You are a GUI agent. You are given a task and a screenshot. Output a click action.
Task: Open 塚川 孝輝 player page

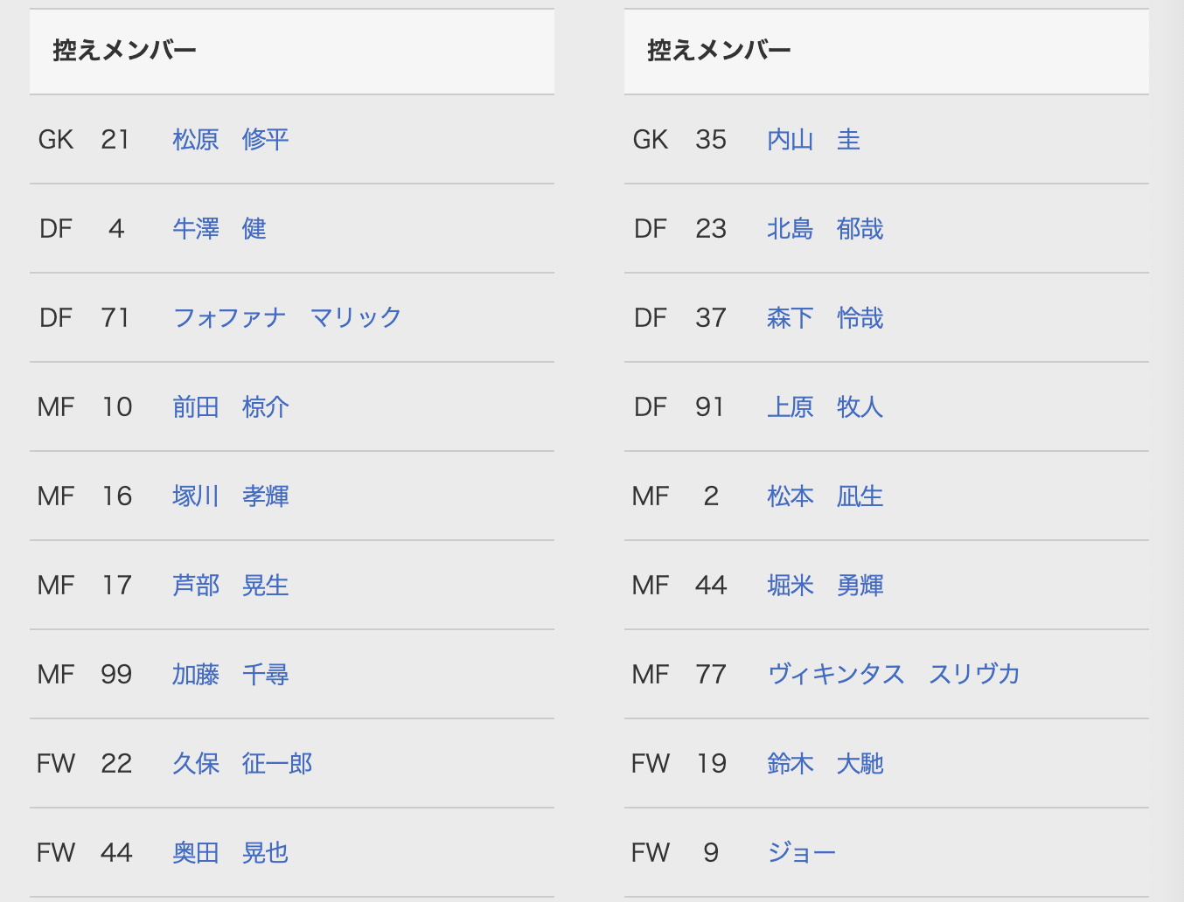pos(231,496)
